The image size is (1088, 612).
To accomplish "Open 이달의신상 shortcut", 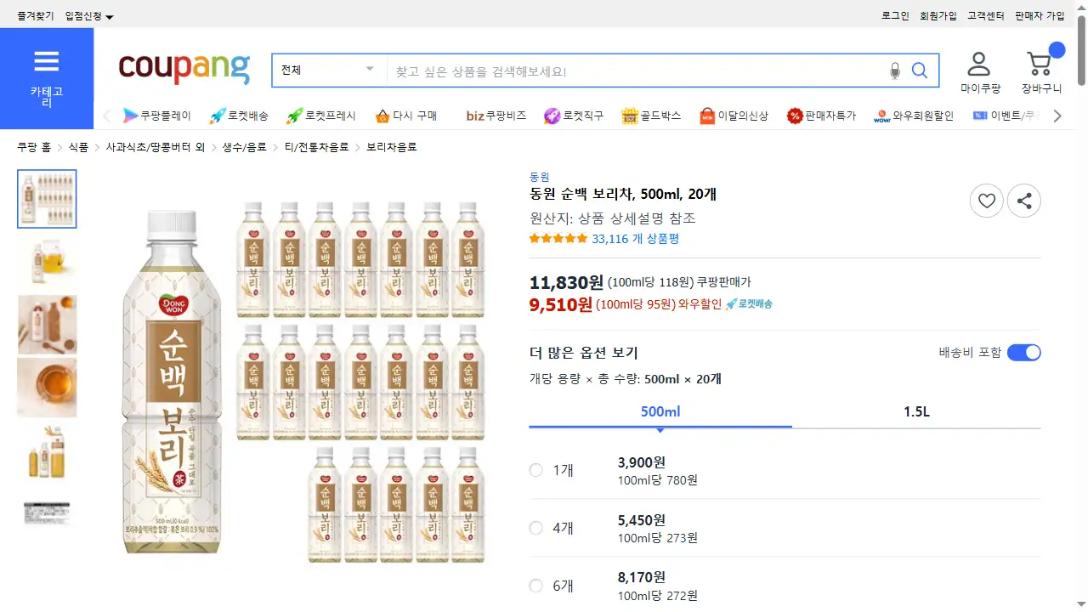I will (734, 116).
